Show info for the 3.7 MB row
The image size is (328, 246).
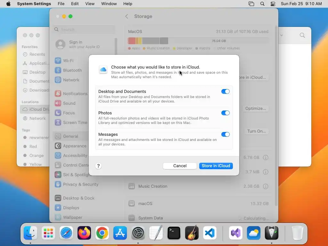tap(266, 172)
